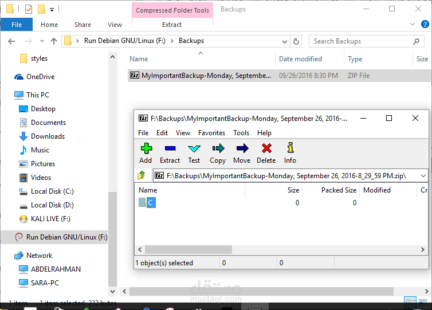Click the 7-Zip Add button

[x=146, y=153]
